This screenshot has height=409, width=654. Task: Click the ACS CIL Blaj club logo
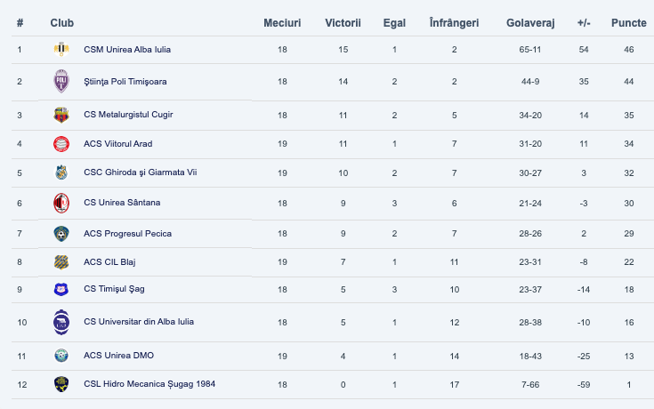point(61,261)
